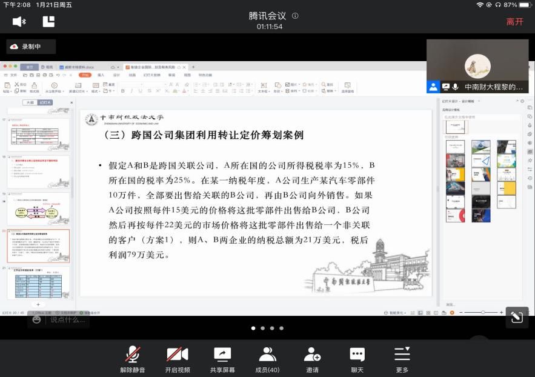Select the 插入 ribbon tab
535x377 pixels.
tap(101, 75)
